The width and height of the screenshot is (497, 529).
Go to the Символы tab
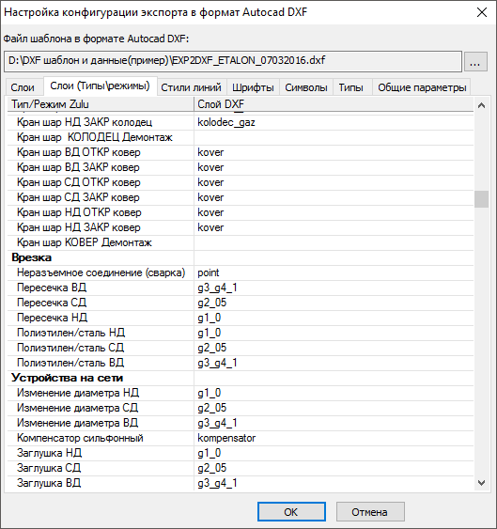tap(306, 87)
